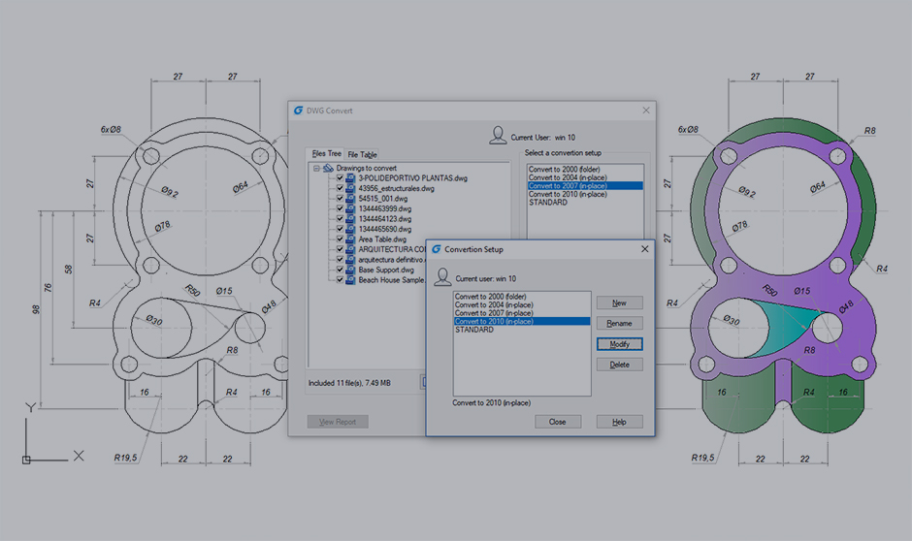Click the user avatar in DWG Convert
Screen dimensions: 912x541
tap(498, 136)
